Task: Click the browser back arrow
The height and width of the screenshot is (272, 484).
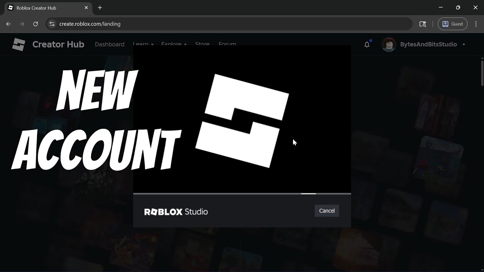Action: (x=8, y=24)
